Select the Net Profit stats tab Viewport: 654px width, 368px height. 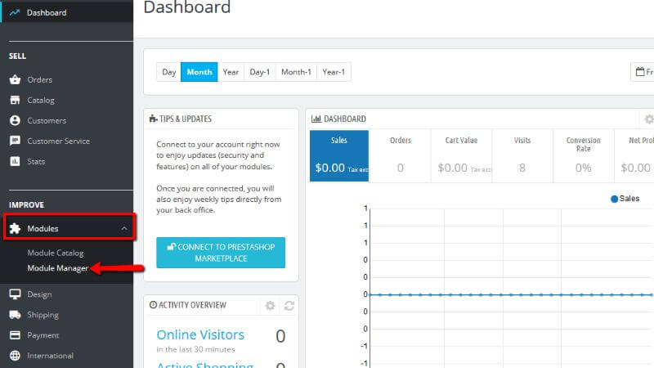pos(634,155)
